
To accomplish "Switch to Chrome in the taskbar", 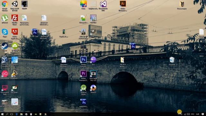I will (x=45, y=114).
